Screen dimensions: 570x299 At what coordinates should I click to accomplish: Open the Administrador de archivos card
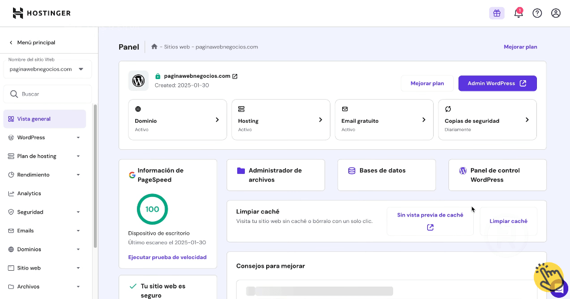click(x=276, y=175)
